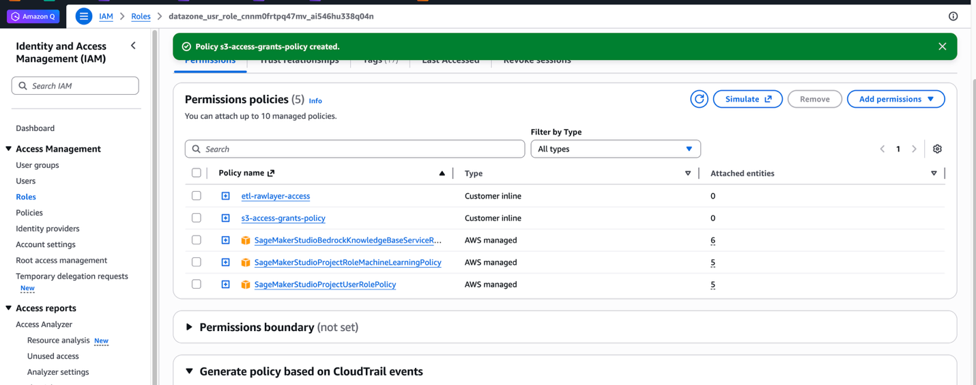Sort by Policy name ascending arrow
The image size is (976, 385).
click(x=442, y=173)
